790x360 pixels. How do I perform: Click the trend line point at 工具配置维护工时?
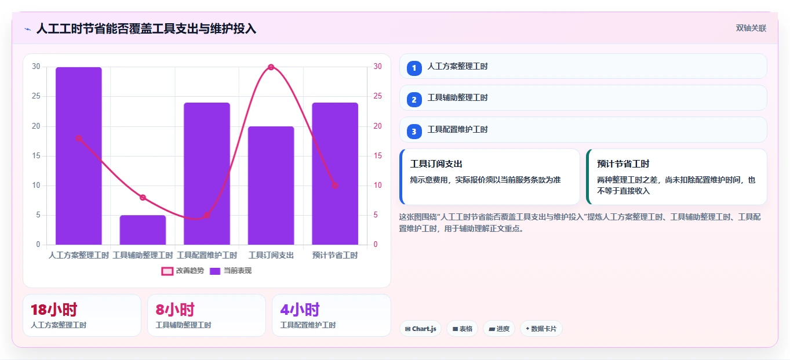tap(207, 215)
